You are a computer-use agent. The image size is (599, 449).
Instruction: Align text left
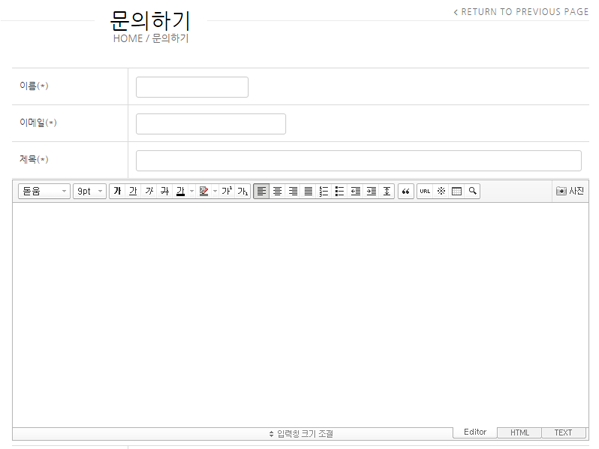pos(262,191)
